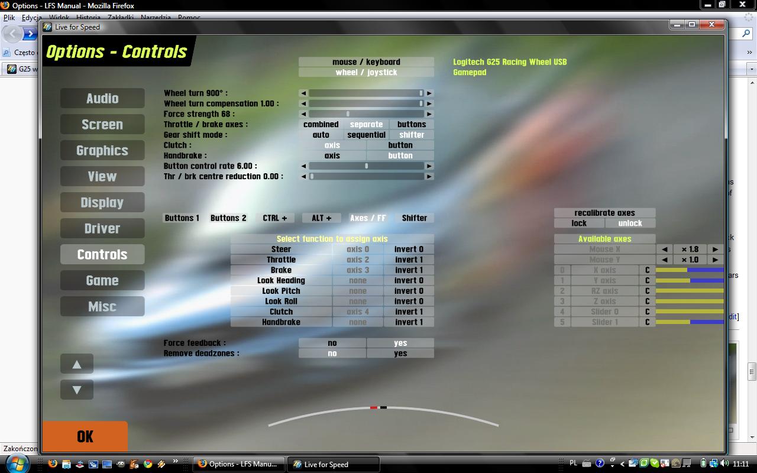Switch to the Buttons 2 tab

click(x=228, y=218)
